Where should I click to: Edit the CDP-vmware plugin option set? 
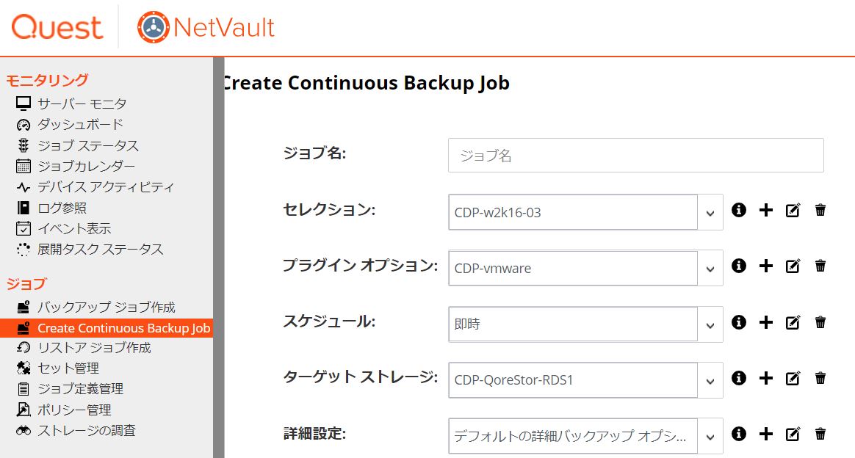(x=793, y=266)
